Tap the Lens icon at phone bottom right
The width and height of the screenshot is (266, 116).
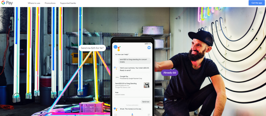point(149,115)
